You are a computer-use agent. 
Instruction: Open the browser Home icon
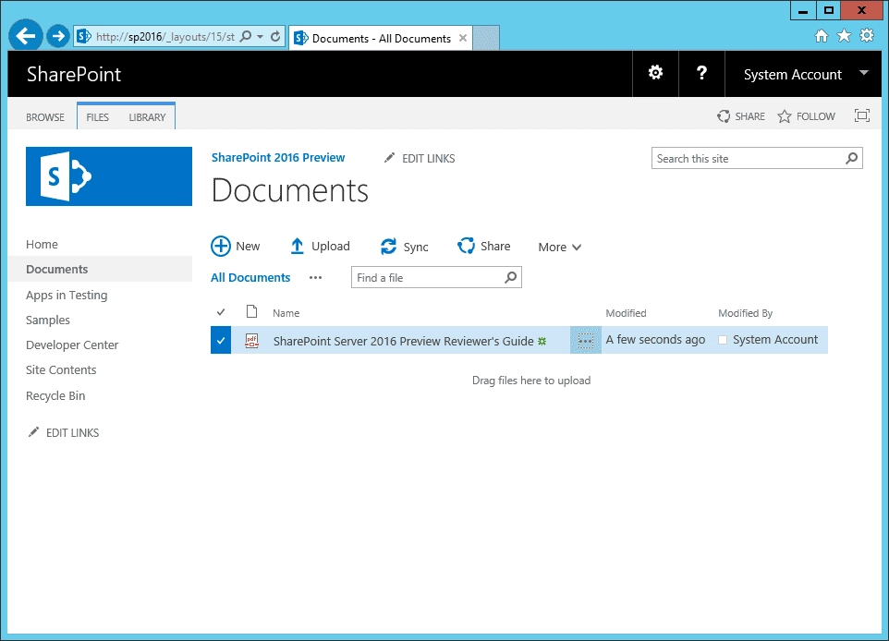[821, 36]
